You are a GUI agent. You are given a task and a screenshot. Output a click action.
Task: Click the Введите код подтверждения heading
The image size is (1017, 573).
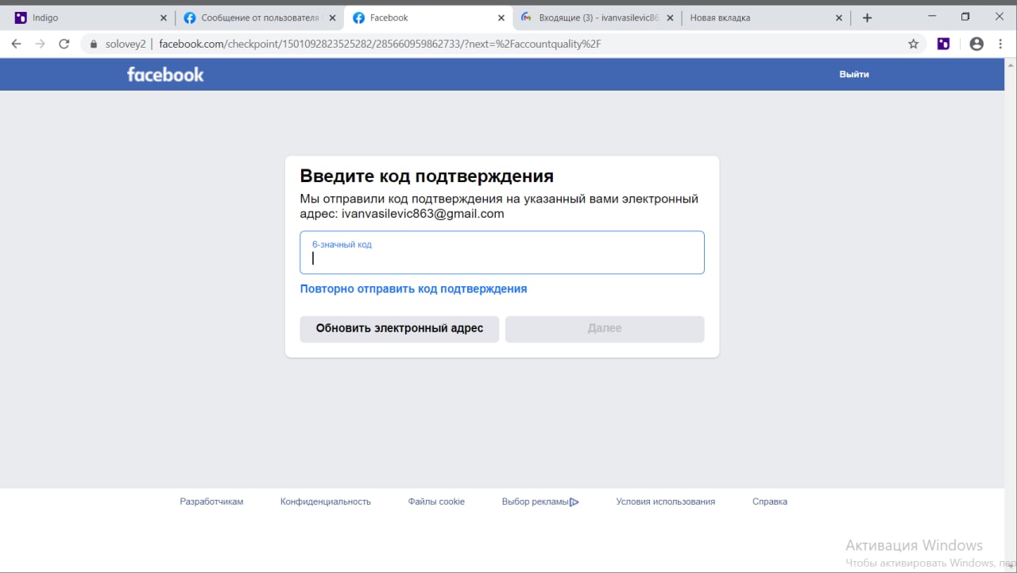[x=427, y=176]
